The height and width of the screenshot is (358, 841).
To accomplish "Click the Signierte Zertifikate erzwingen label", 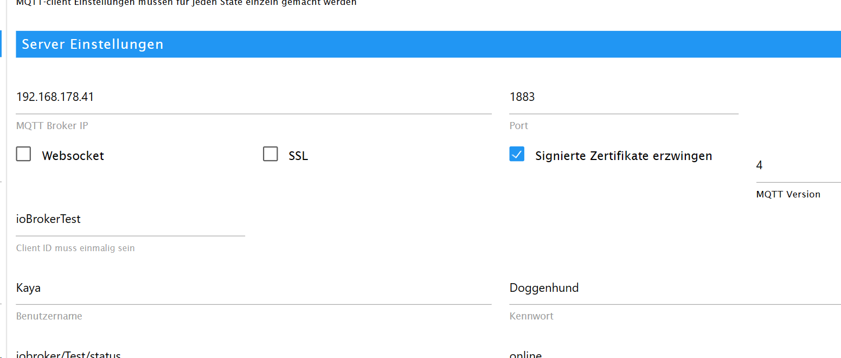I will tap(624, 156).
